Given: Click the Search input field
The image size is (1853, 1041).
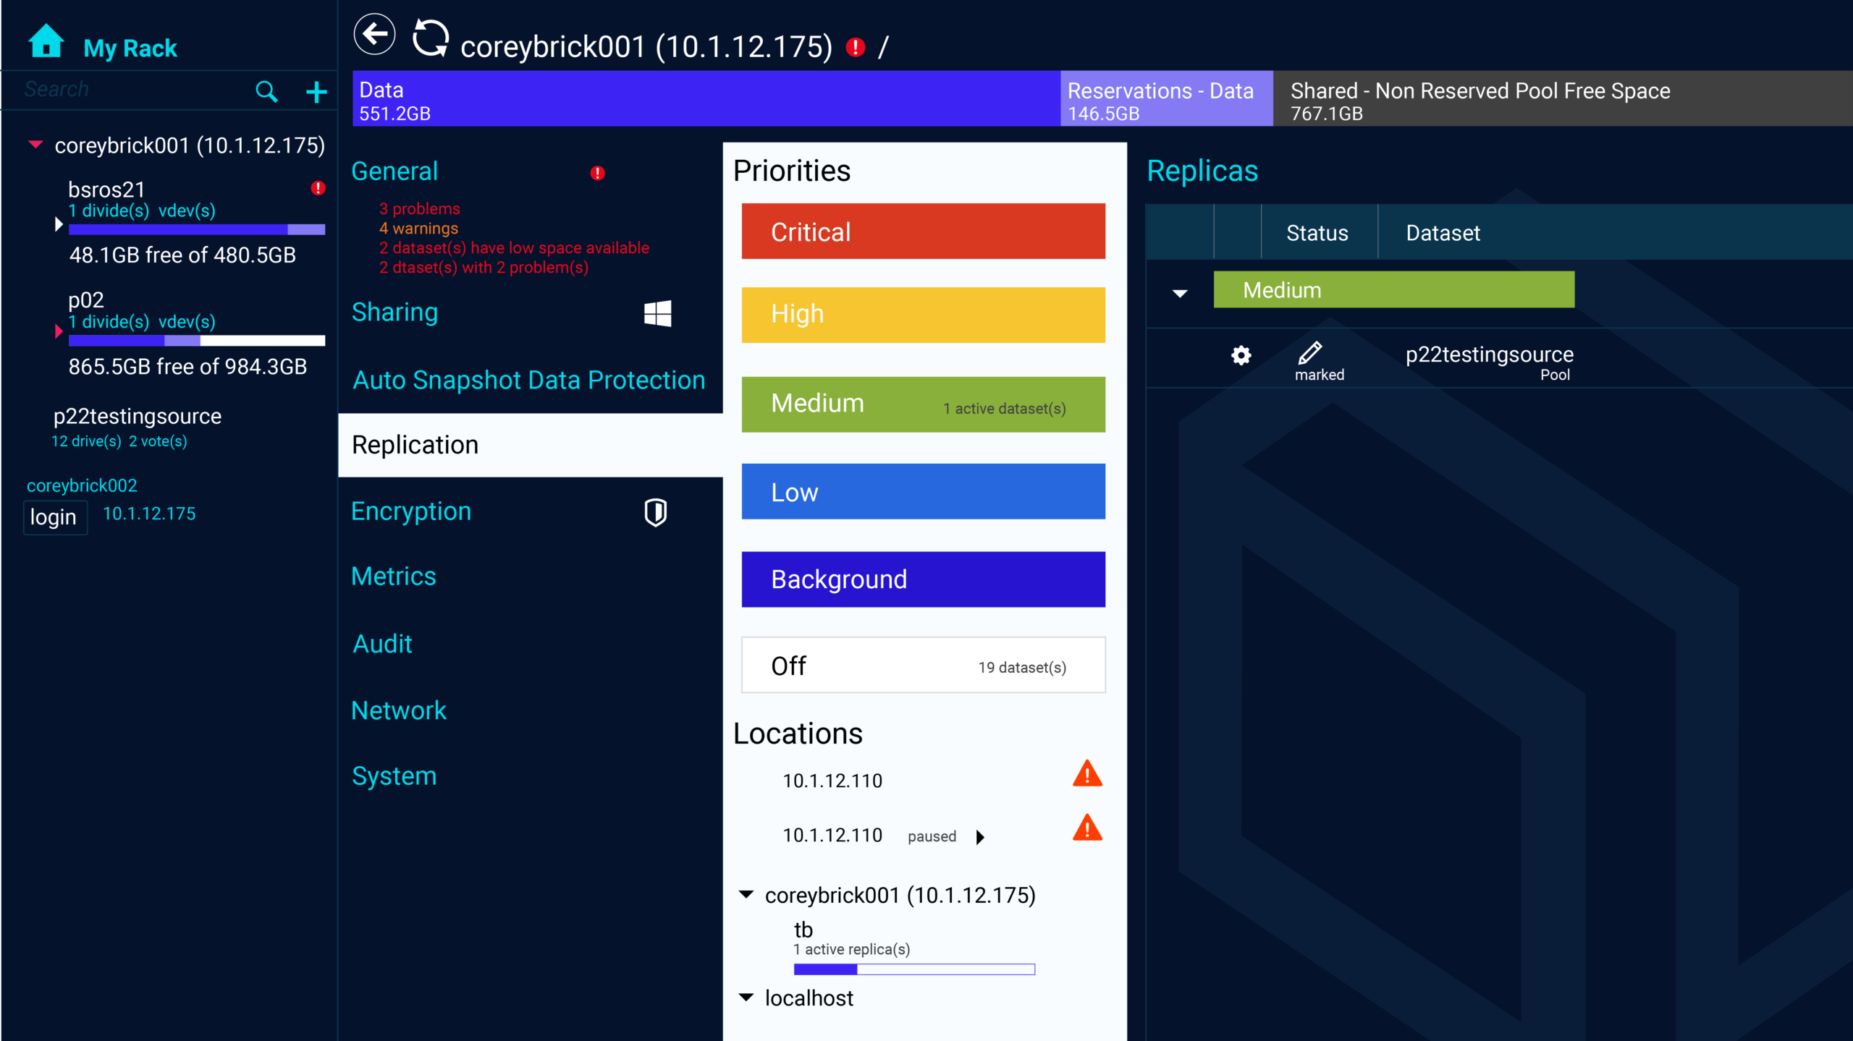Looking at the screenshot, I should tap(130, 90).
